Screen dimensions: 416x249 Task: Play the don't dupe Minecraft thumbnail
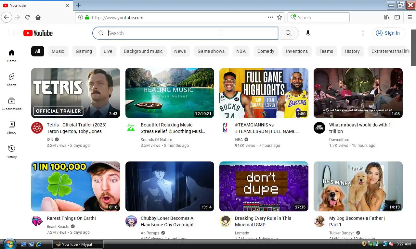(x=264, y=186)
